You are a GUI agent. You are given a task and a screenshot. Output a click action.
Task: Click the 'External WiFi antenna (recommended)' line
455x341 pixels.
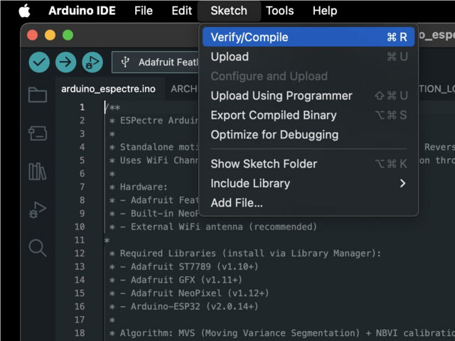(x=213, y=227)
